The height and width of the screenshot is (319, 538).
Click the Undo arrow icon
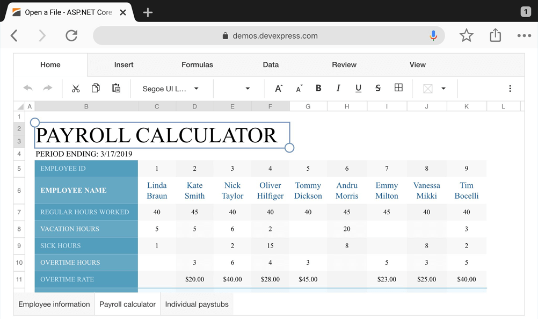tap(28, 89)
